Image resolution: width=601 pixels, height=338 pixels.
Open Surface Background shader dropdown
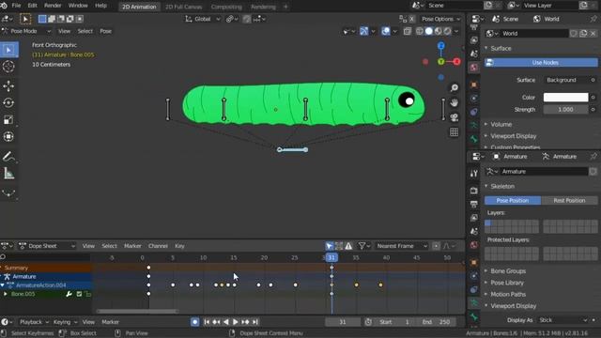pos(566,80)
